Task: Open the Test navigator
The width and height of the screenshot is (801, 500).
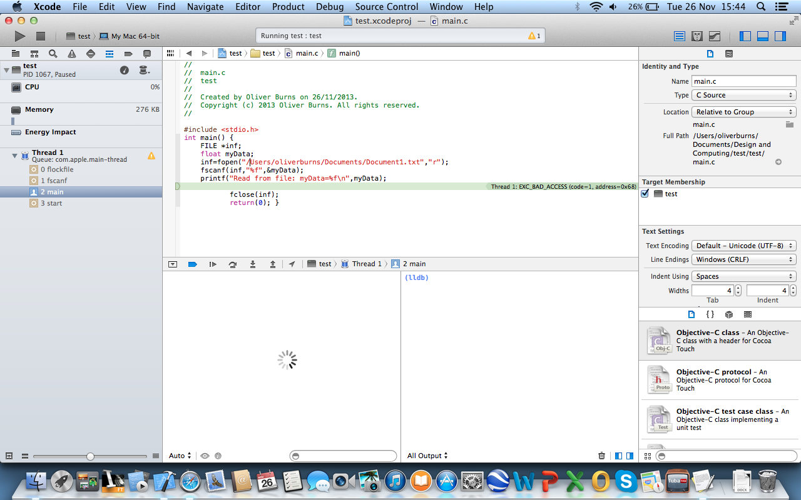Action: tap(91, 54)
